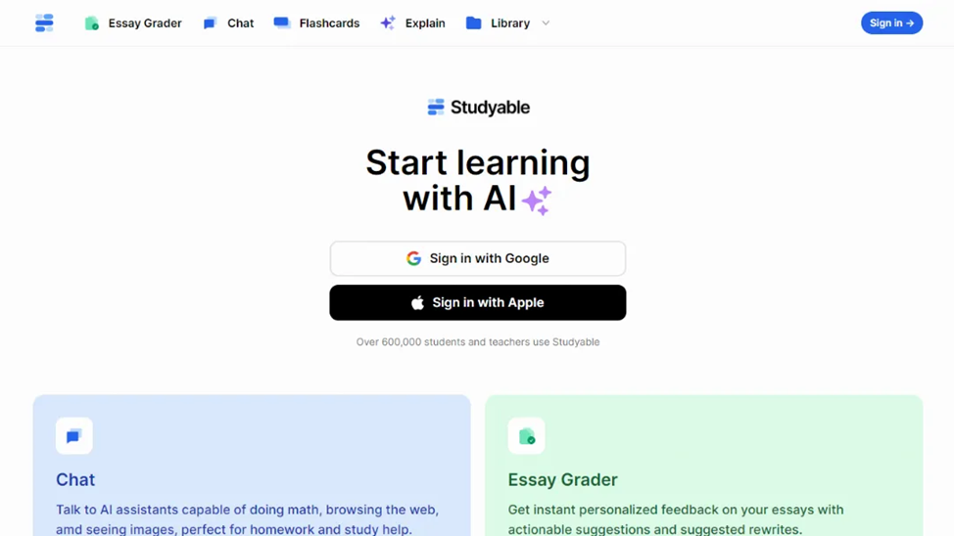Click the Essay Grader card's document icon
Screen dimensions: 954x536
tap(526, 435)
